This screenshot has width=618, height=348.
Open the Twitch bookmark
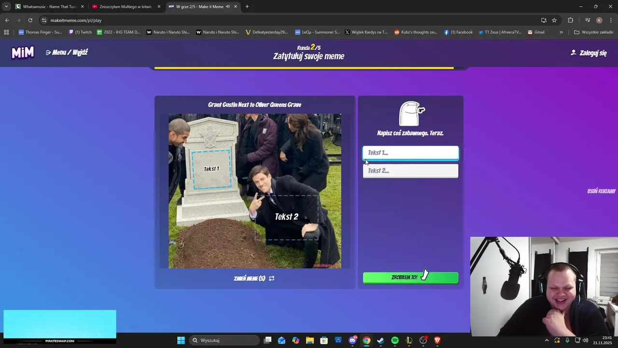(x=80, y=32)
